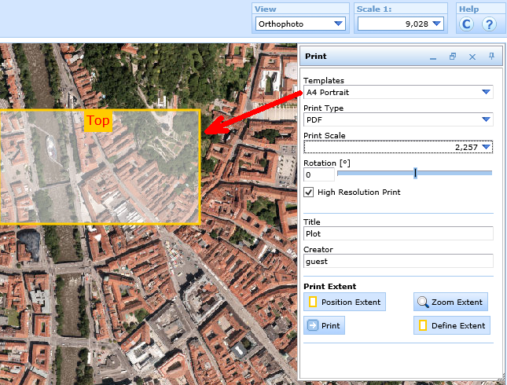The image size is (507, 385).
Task: Click the Title field containing Plot
Action: (x=398, y=233)
